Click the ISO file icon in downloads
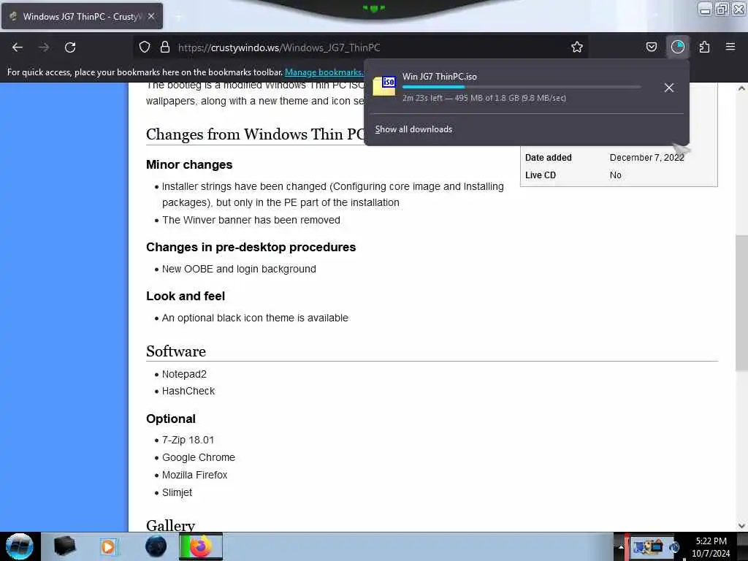 [x=384, y=86]
